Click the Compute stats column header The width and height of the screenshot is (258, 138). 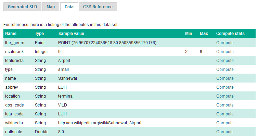tap(230, 34)
